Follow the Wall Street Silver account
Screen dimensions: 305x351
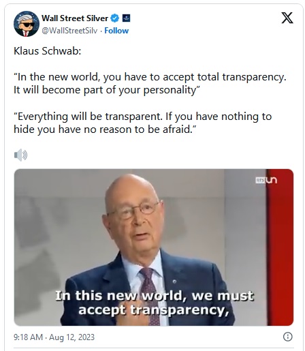pos(116,31)
